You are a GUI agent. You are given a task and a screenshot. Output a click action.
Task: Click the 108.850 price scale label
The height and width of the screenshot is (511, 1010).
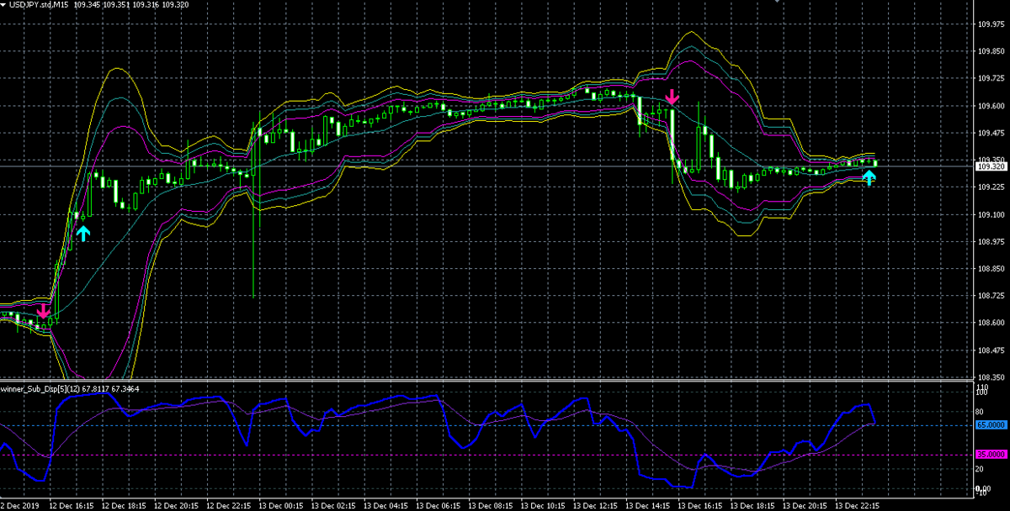[x=991, y=269]
